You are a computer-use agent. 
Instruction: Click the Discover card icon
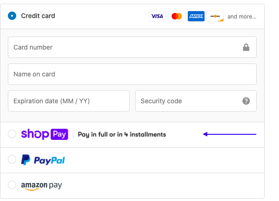[215, 16]
